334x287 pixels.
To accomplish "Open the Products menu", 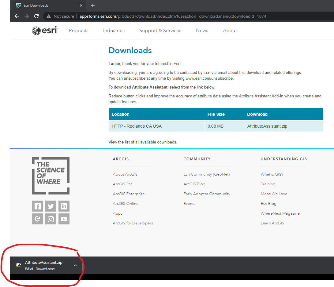I will click(79, 31).
